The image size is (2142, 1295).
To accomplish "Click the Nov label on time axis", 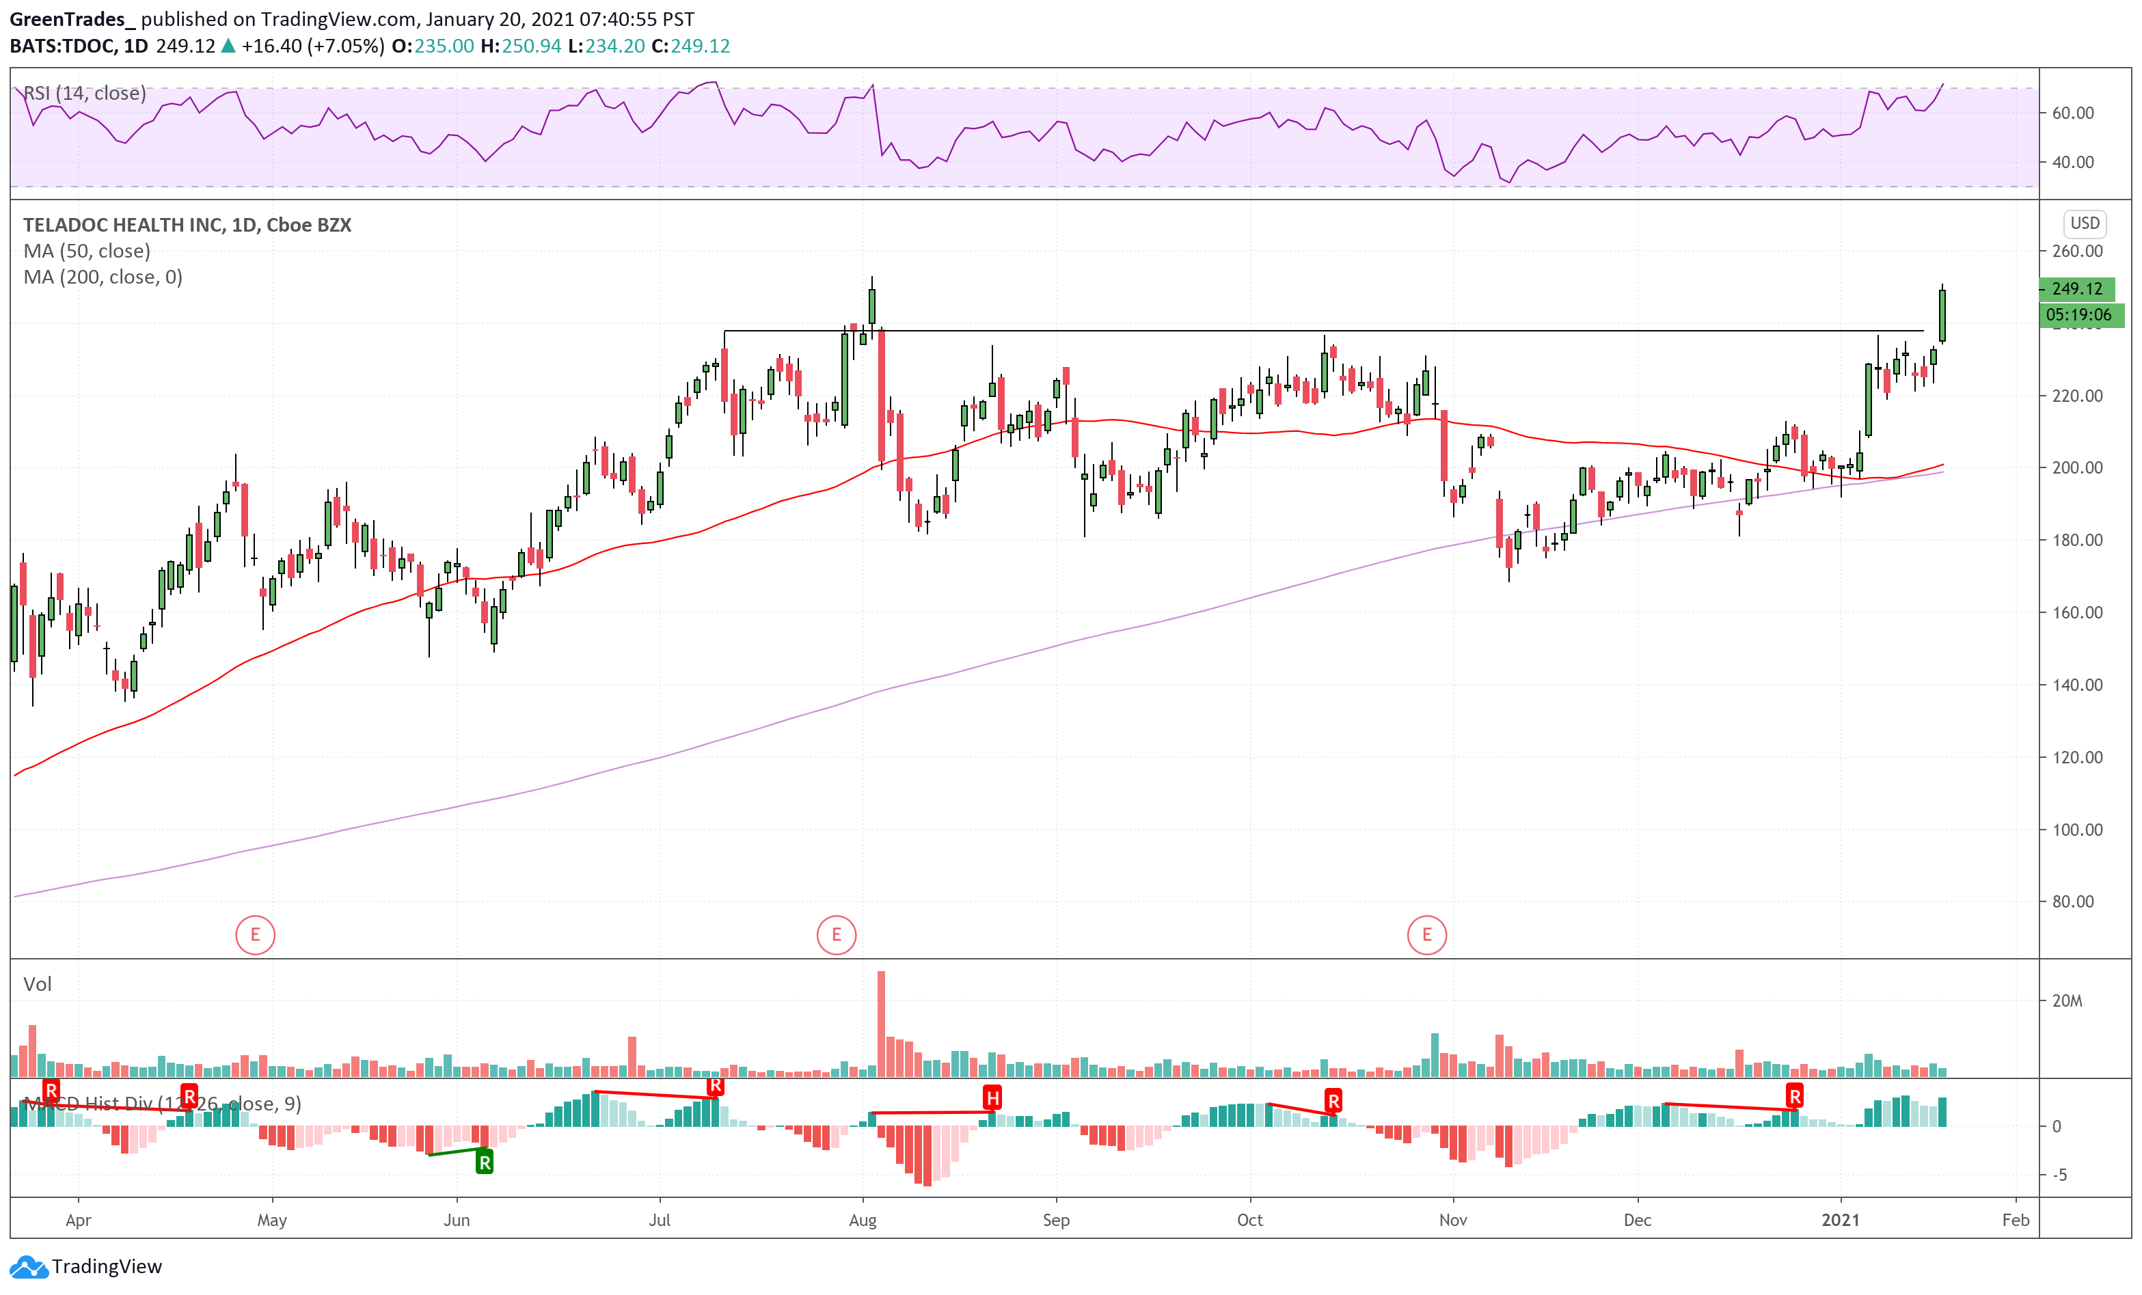I will pos(1452,1221).
